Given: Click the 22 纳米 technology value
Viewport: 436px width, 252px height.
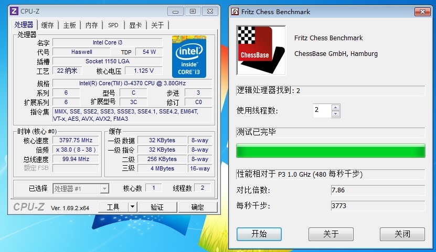Looking at the screenshot, I should [x=67, y=71].
